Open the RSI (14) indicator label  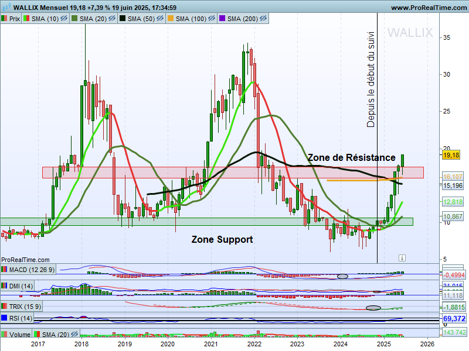click(x=21, y=318)
